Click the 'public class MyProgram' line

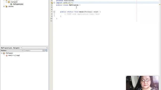68,5
